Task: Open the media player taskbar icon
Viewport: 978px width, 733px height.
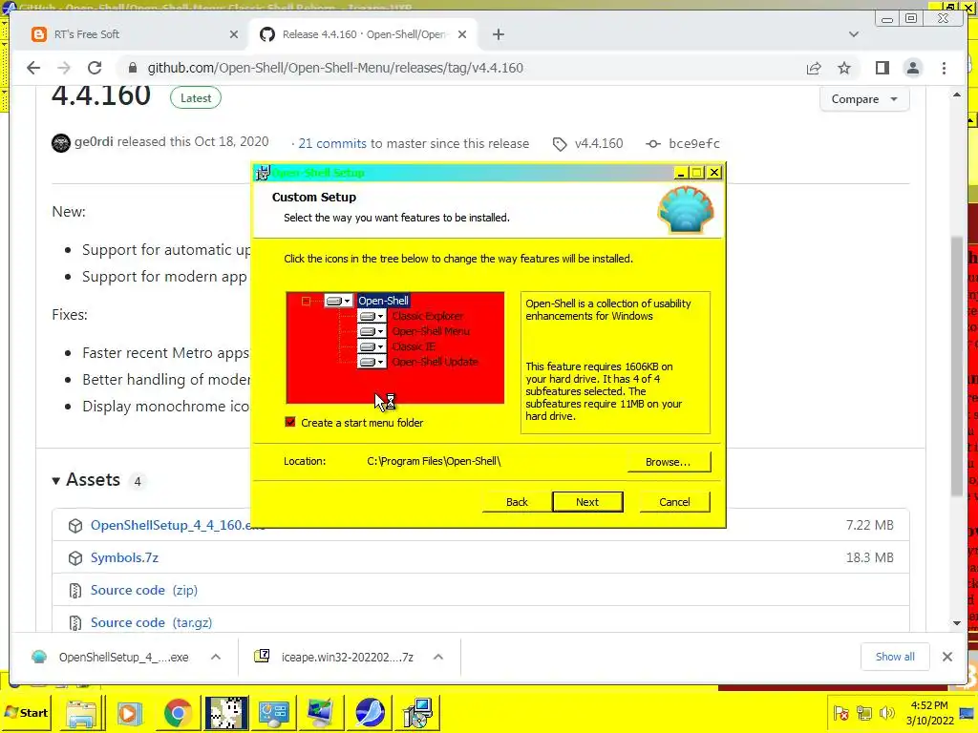Action: [x=129, y=714]
